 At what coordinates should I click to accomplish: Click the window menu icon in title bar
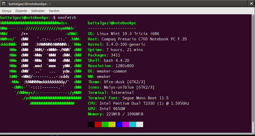coord(4,4)
